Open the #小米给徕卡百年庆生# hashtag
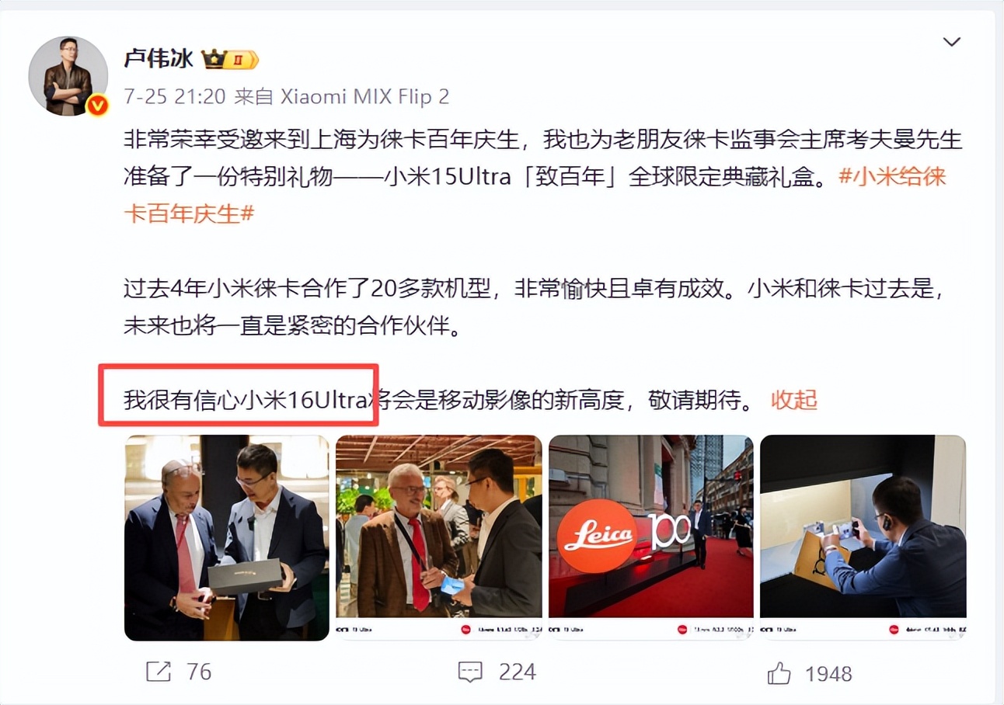The width and height of the screenshot is (1004, 705). click(535, 193)
